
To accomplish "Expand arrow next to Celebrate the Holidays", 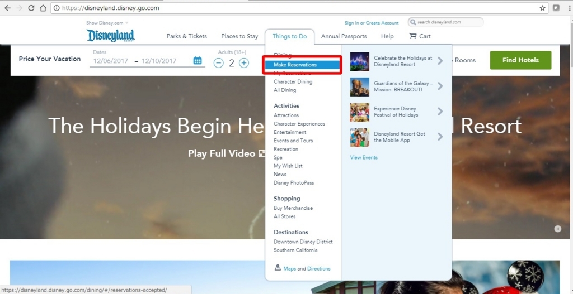I will [440, 61].
